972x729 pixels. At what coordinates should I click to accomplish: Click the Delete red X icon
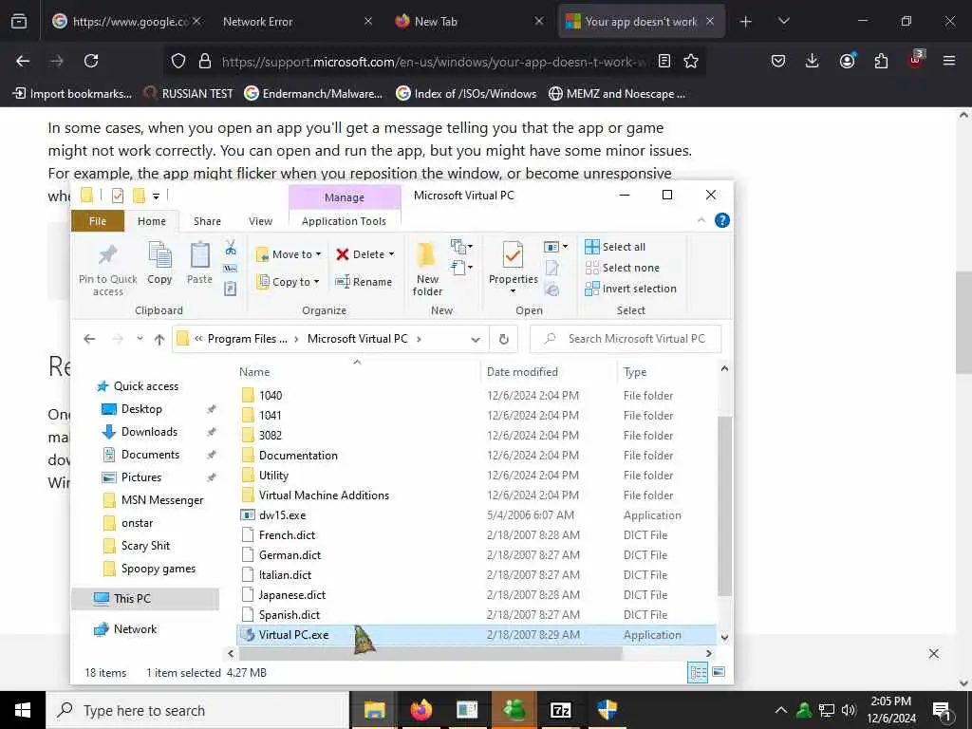coord(342,254)
